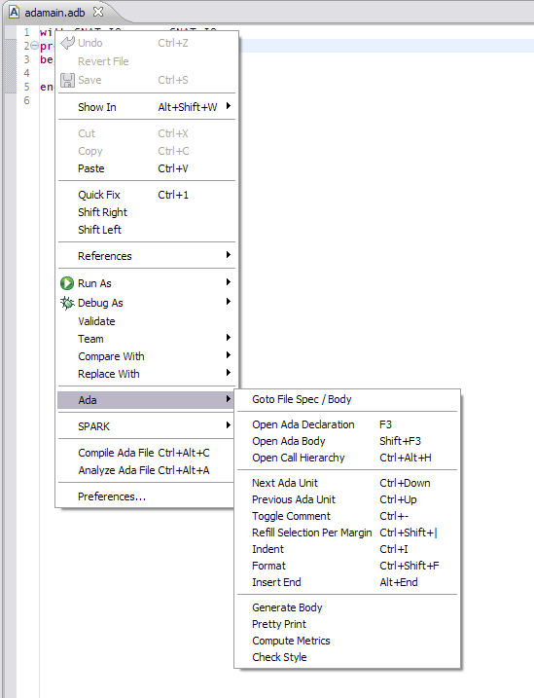Image resolution: width=534 pixels, height=698 pixels.
Task: Click the 'be' keyword on line 3
Action: click(x=47, y=59)
